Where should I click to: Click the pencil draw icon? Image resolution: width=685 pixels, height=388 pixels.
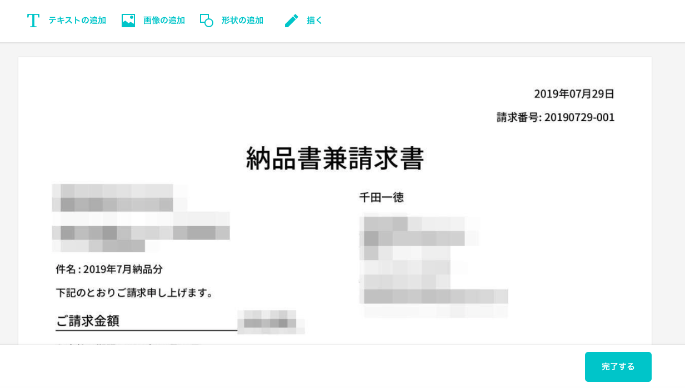[292, 21]
